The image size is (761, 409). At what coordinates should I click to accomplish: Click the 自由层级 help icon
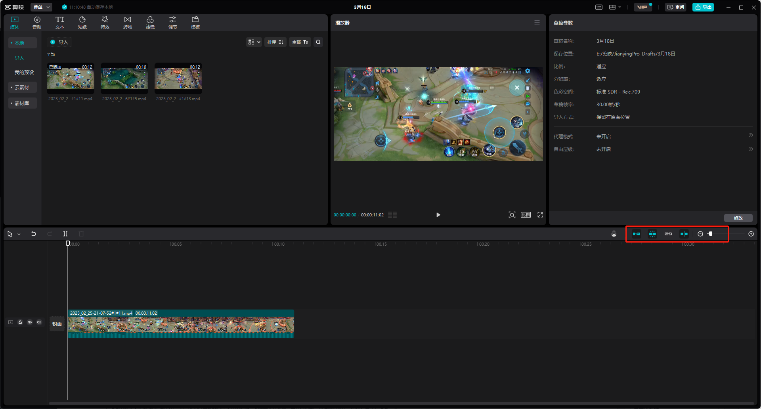(751, 149)
